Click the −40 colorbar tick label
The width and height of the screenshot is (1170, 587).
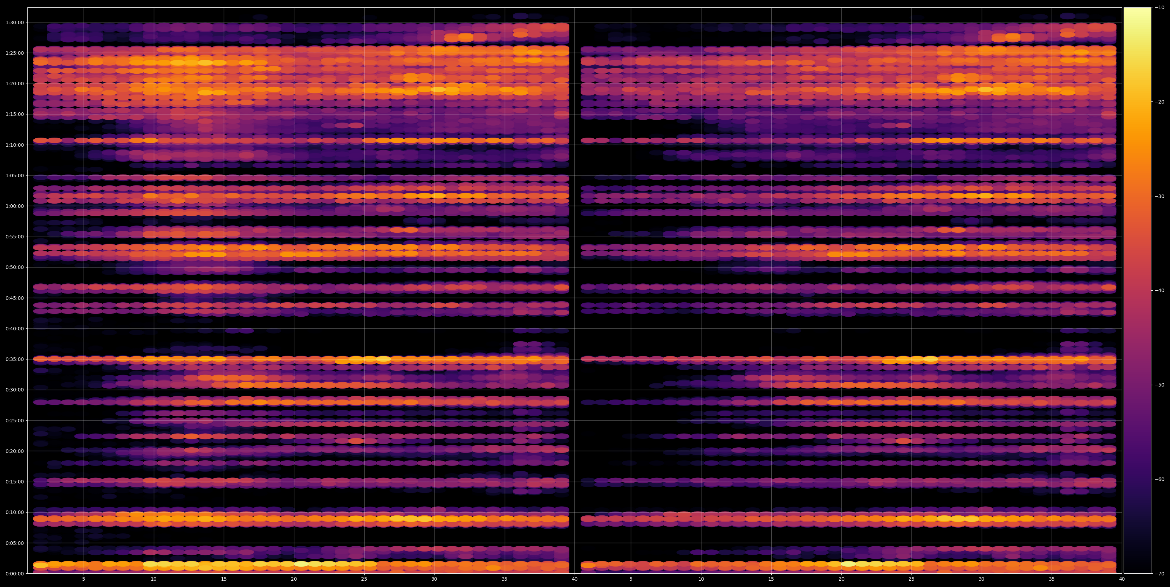1159,291
